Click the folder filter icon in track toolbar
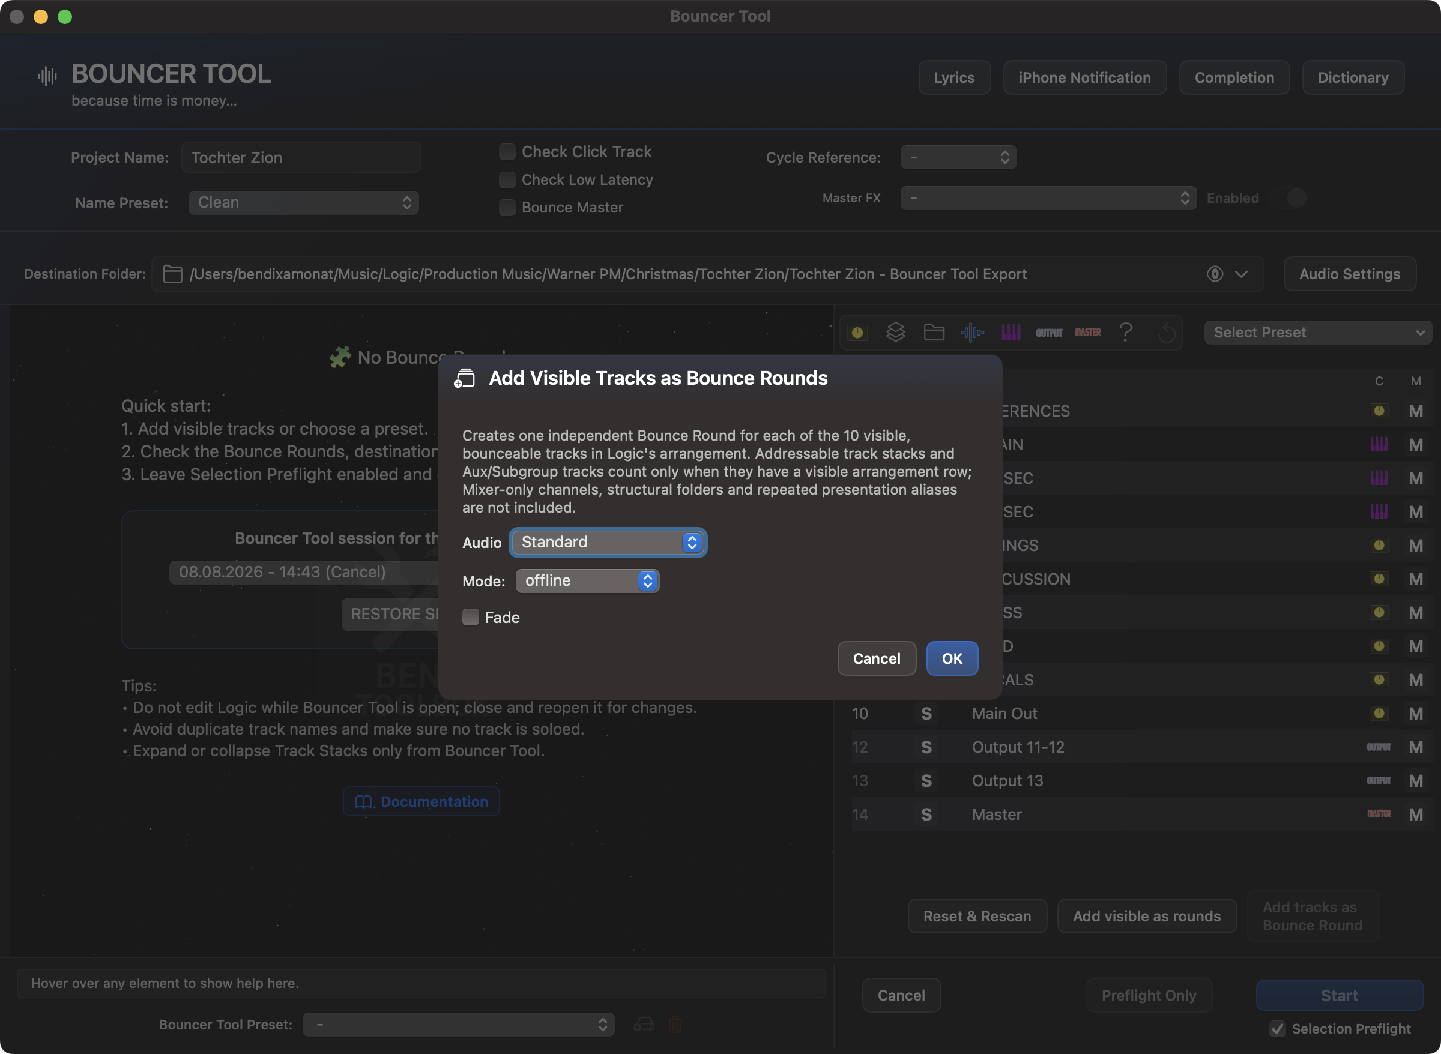Image resolution: width=1441 pixels, height=1054 pixels. click(934, 333)
